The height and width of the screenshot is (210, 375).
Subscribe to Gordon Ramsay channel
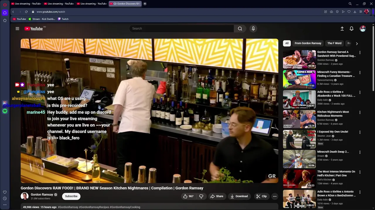click(x=71, y=196)
